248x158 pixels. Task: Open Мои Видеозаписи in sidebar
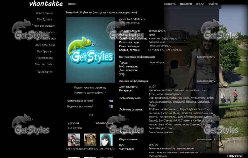click(x=44, y=32)
